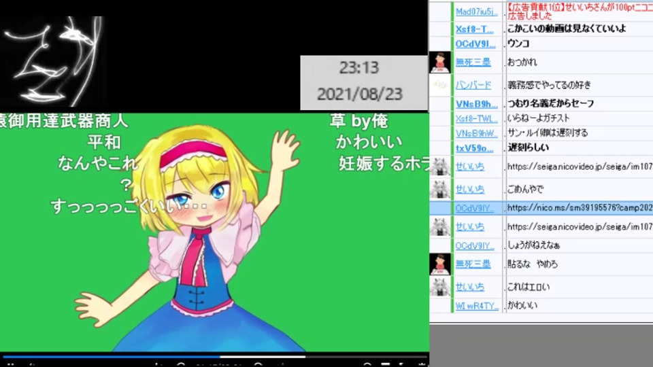The width and height of the screenshot is (653, 367).
Task: Open せいいち username beside これはエロい
Action: pos(470,287)
